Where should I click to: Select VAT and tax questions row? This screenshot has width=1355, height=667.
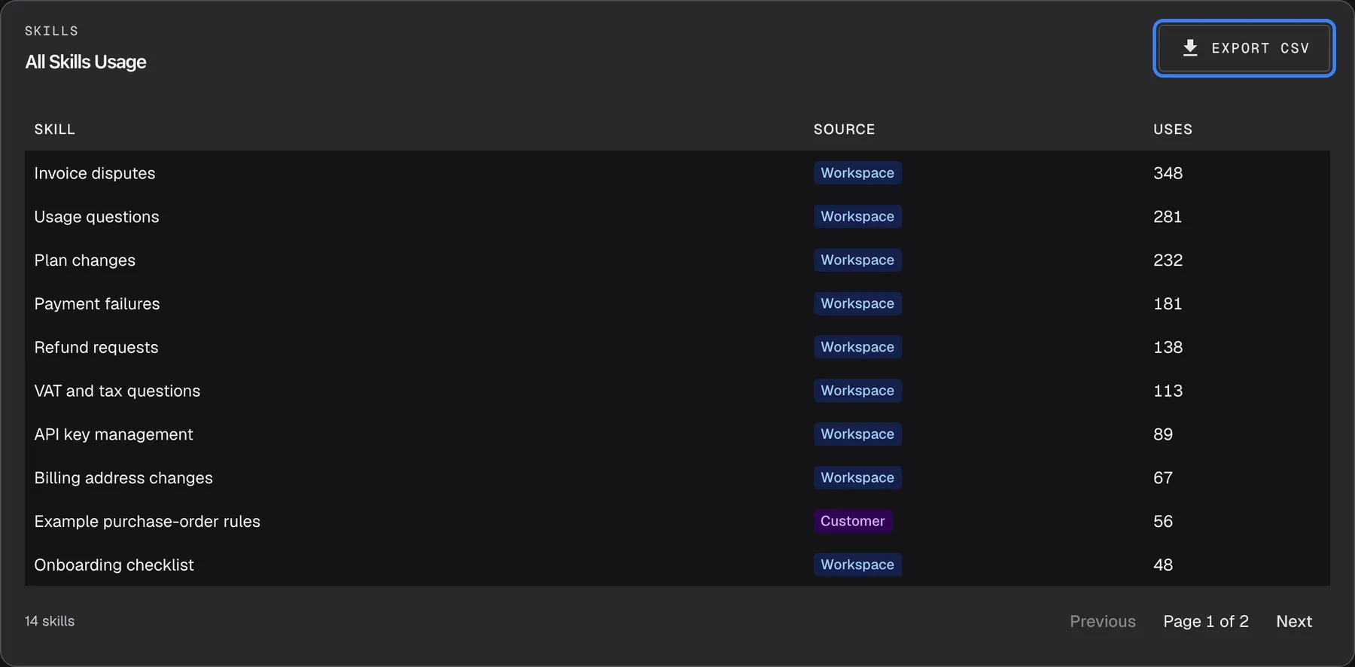(677, 391)
